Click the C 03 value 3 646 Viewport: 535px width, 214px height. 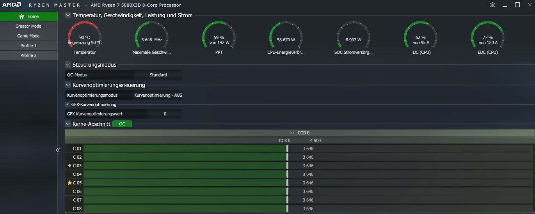click(308, 166)
